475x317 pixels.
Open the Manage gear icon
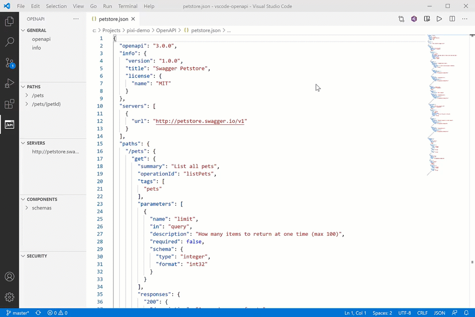click(x=9, y=297)
